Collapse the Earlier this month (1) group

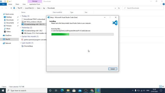pos(21,36)
